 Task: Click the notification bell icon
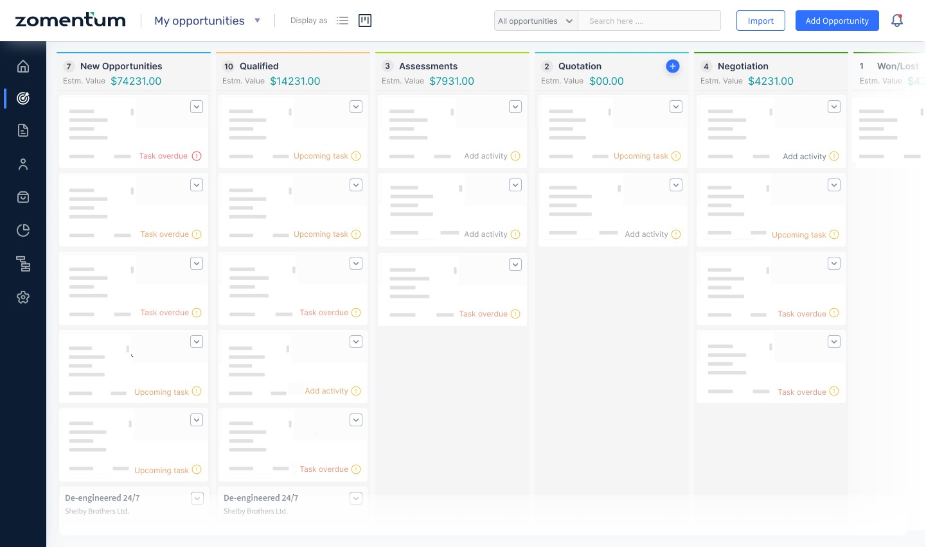point(897,21)
